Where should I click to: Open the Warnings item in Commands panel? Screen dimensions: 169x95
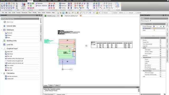click(10, 22)
